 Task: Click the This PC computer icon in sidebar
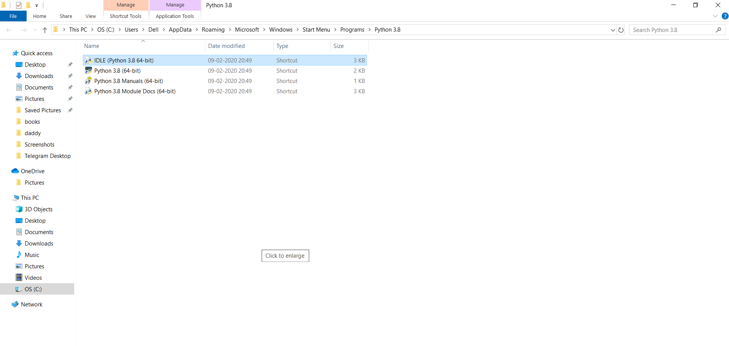tap(16, 198)
